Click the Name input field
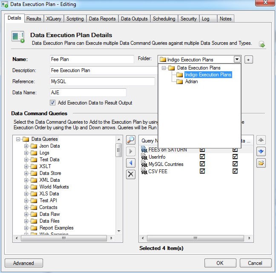The height and width of the screenshot is (273, 276). (x=92, y=59)
